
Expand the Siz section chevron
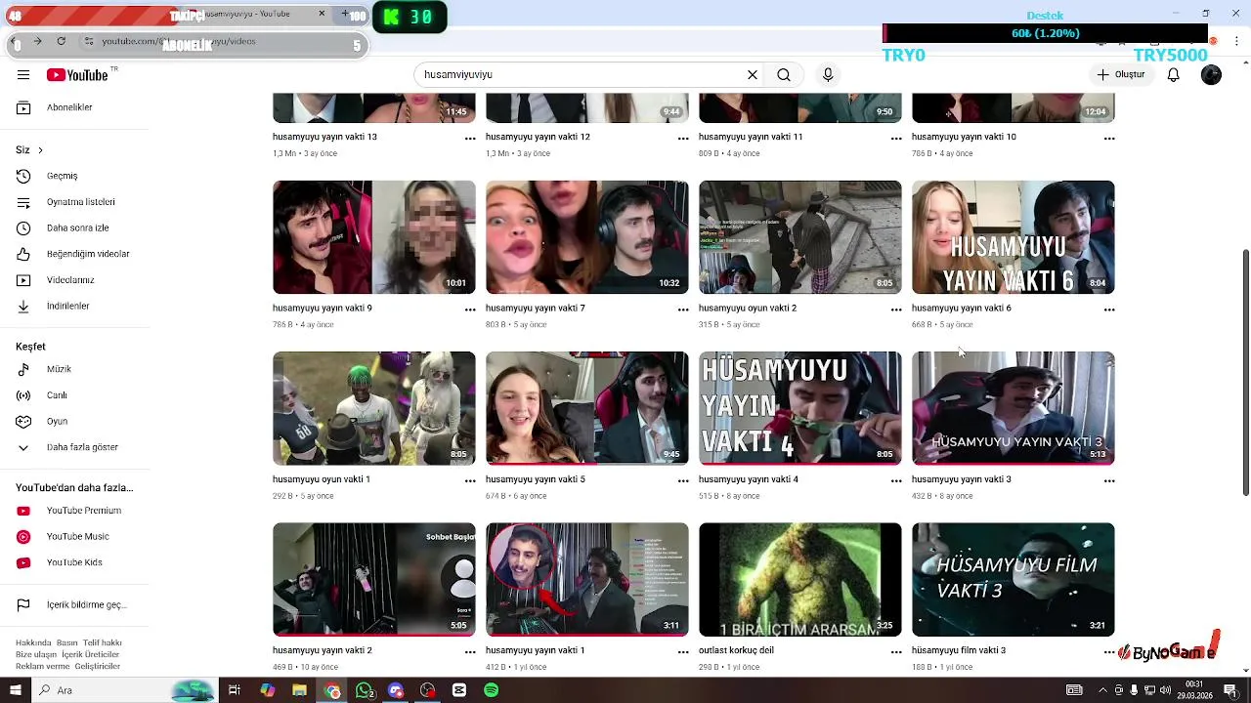pos(40,150)
